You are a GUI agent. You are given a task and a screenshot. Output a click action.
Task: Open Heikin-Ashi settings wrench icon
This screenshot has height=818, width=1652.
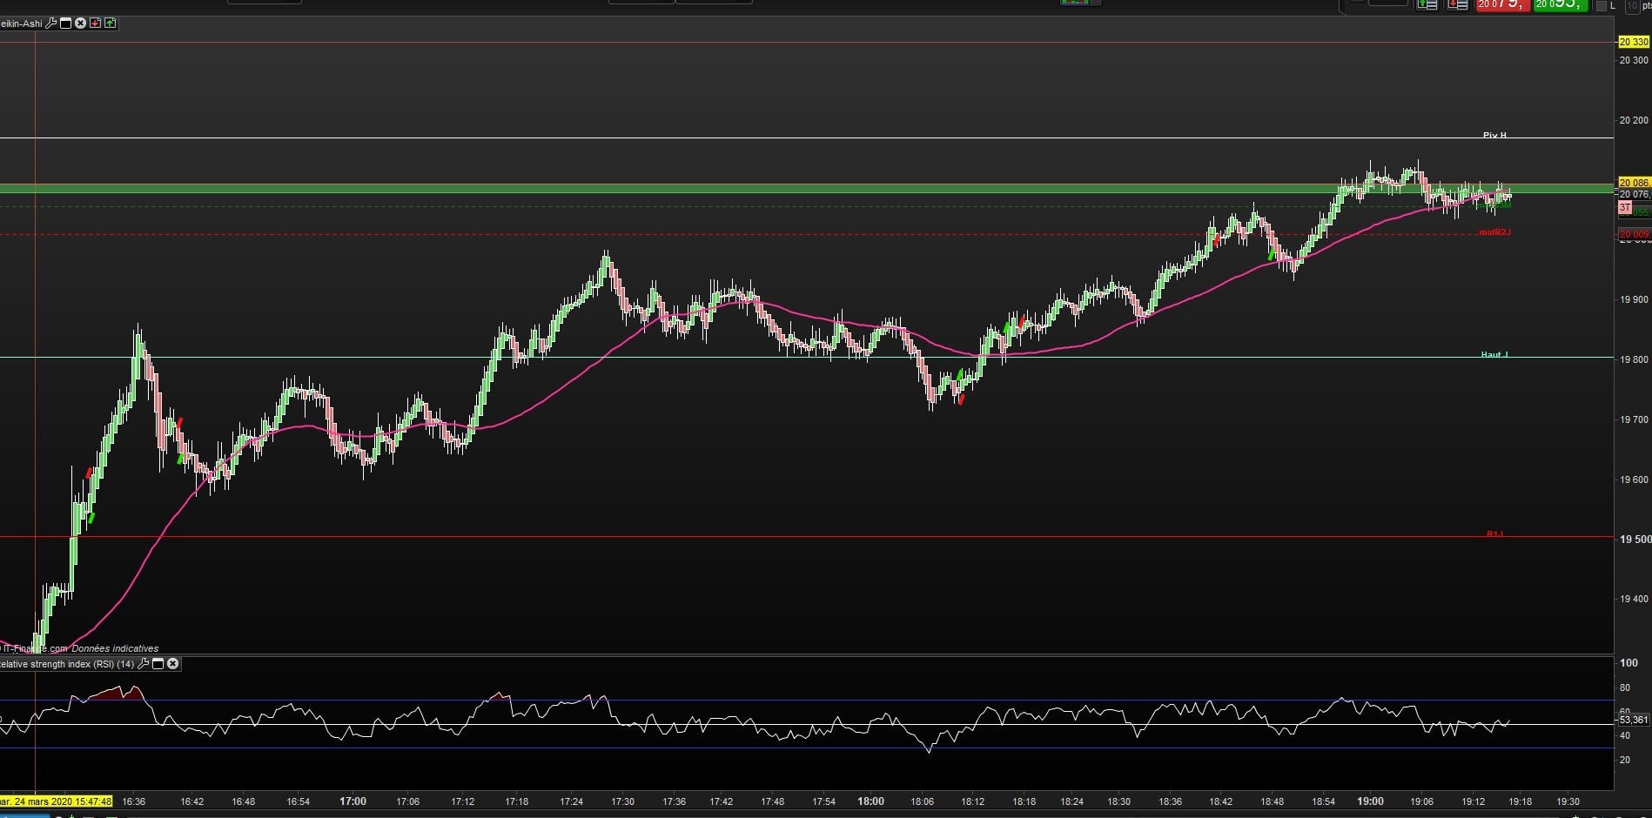(x=50, y=23)
